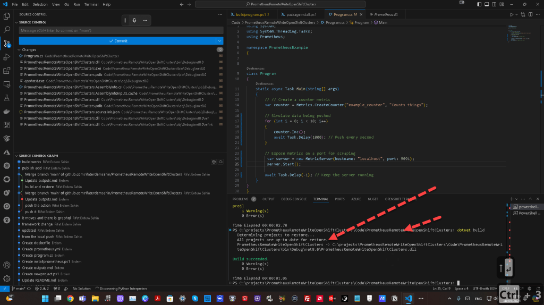This screenshot has height=305, width=544.
Task: Open the Run and Debug view
Action: (x=6, y=57)
